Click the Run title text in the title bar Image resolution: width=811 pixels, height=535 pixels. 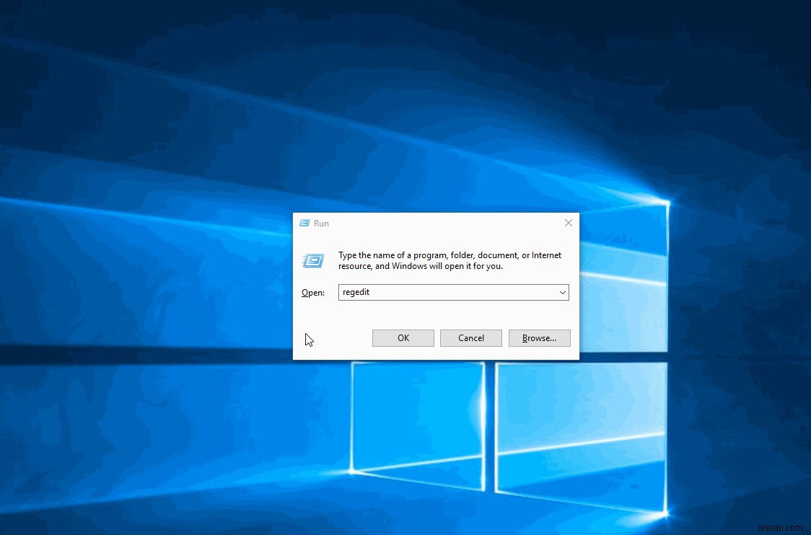[x=323, y=223]
